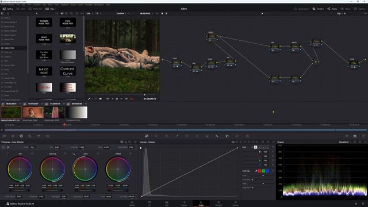This screenshot has height=207, width=368.
Task: Select NODE TREE gallery album
Action: [x=14, y=48]
